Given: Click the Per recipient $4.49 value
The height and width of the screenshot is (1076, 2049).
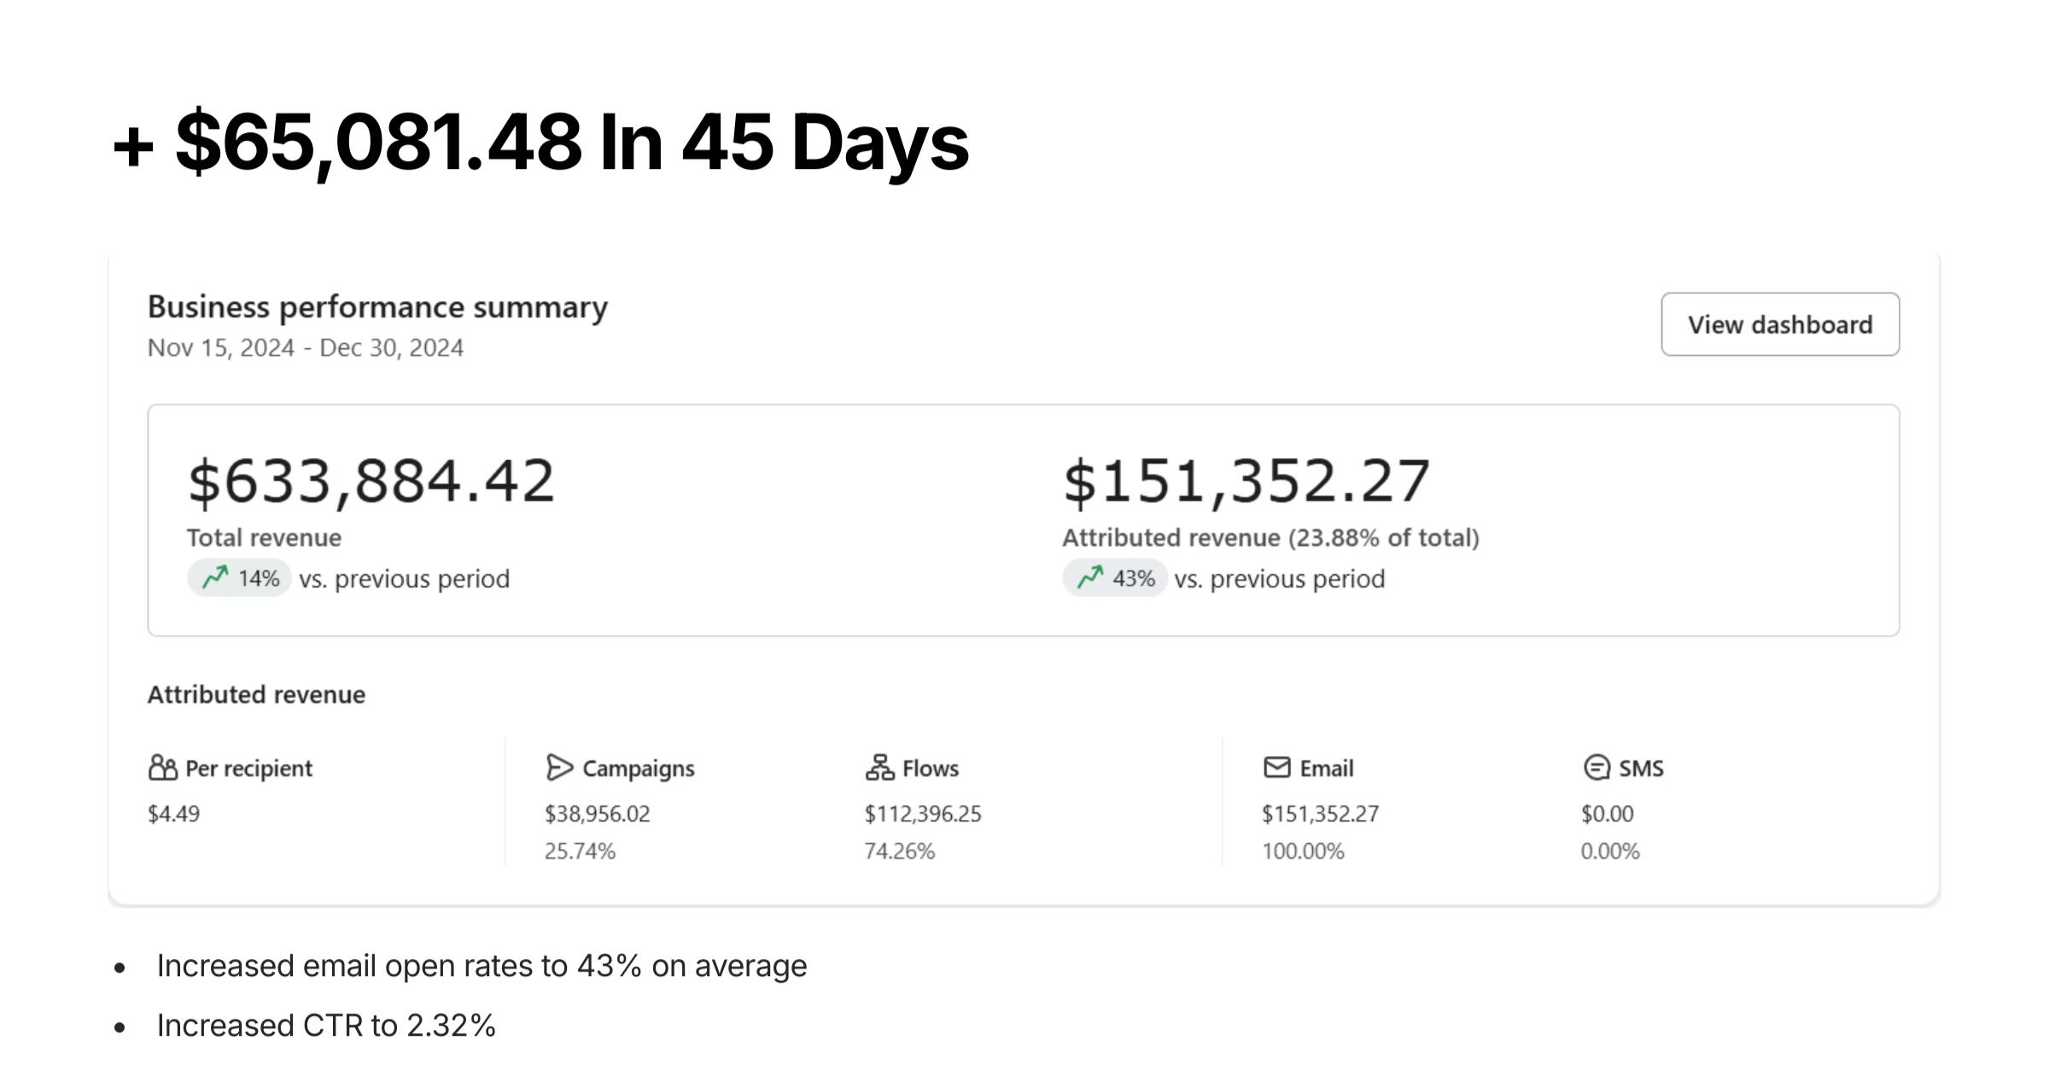Looking at the screenshot, I should 173,813.
